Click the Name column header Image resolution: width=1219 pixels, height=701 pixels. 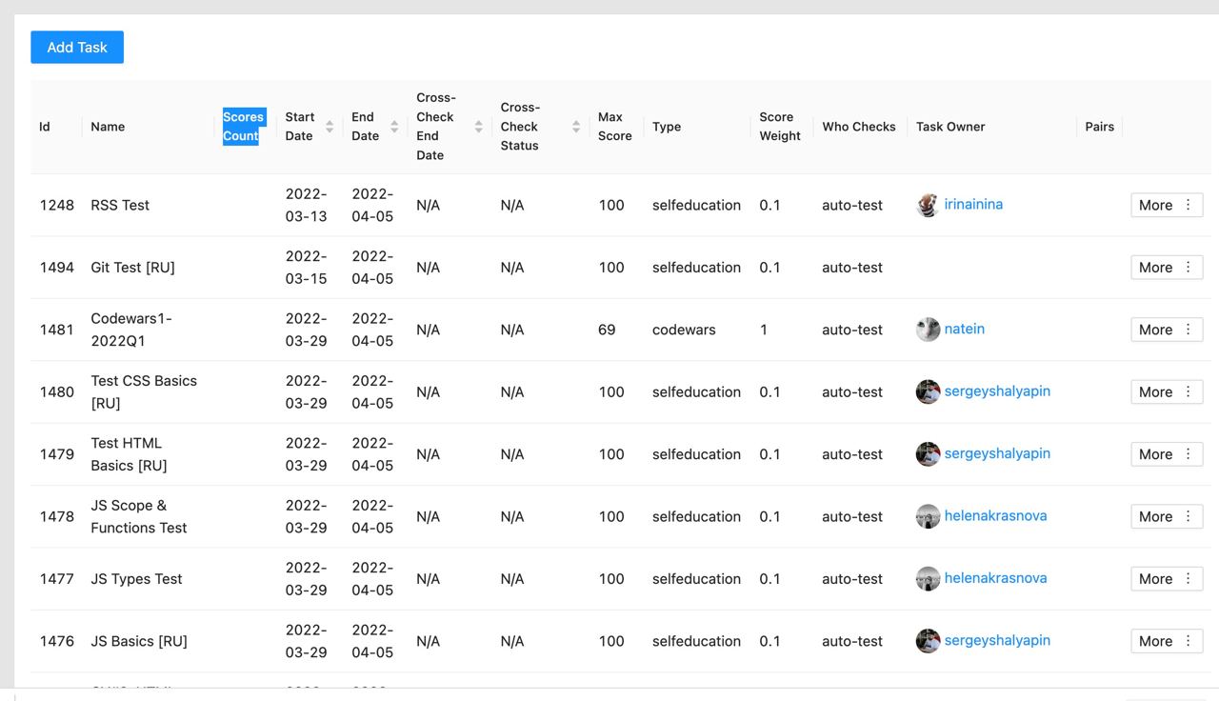tap(108, 126)
